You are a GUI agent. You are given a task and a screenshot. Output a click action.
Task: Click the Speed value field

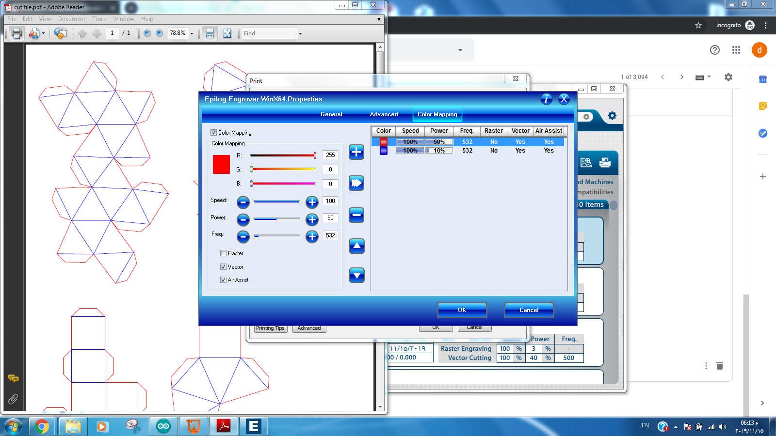[330, 201]
